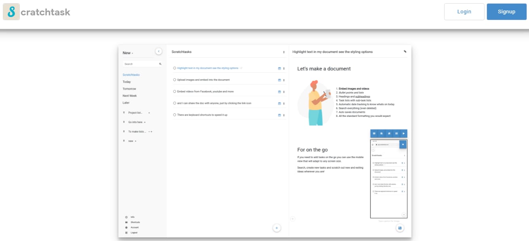The image size is (529, 241).
Task: Select Next Week in the sidebar
Action: (x=130, y=96)
